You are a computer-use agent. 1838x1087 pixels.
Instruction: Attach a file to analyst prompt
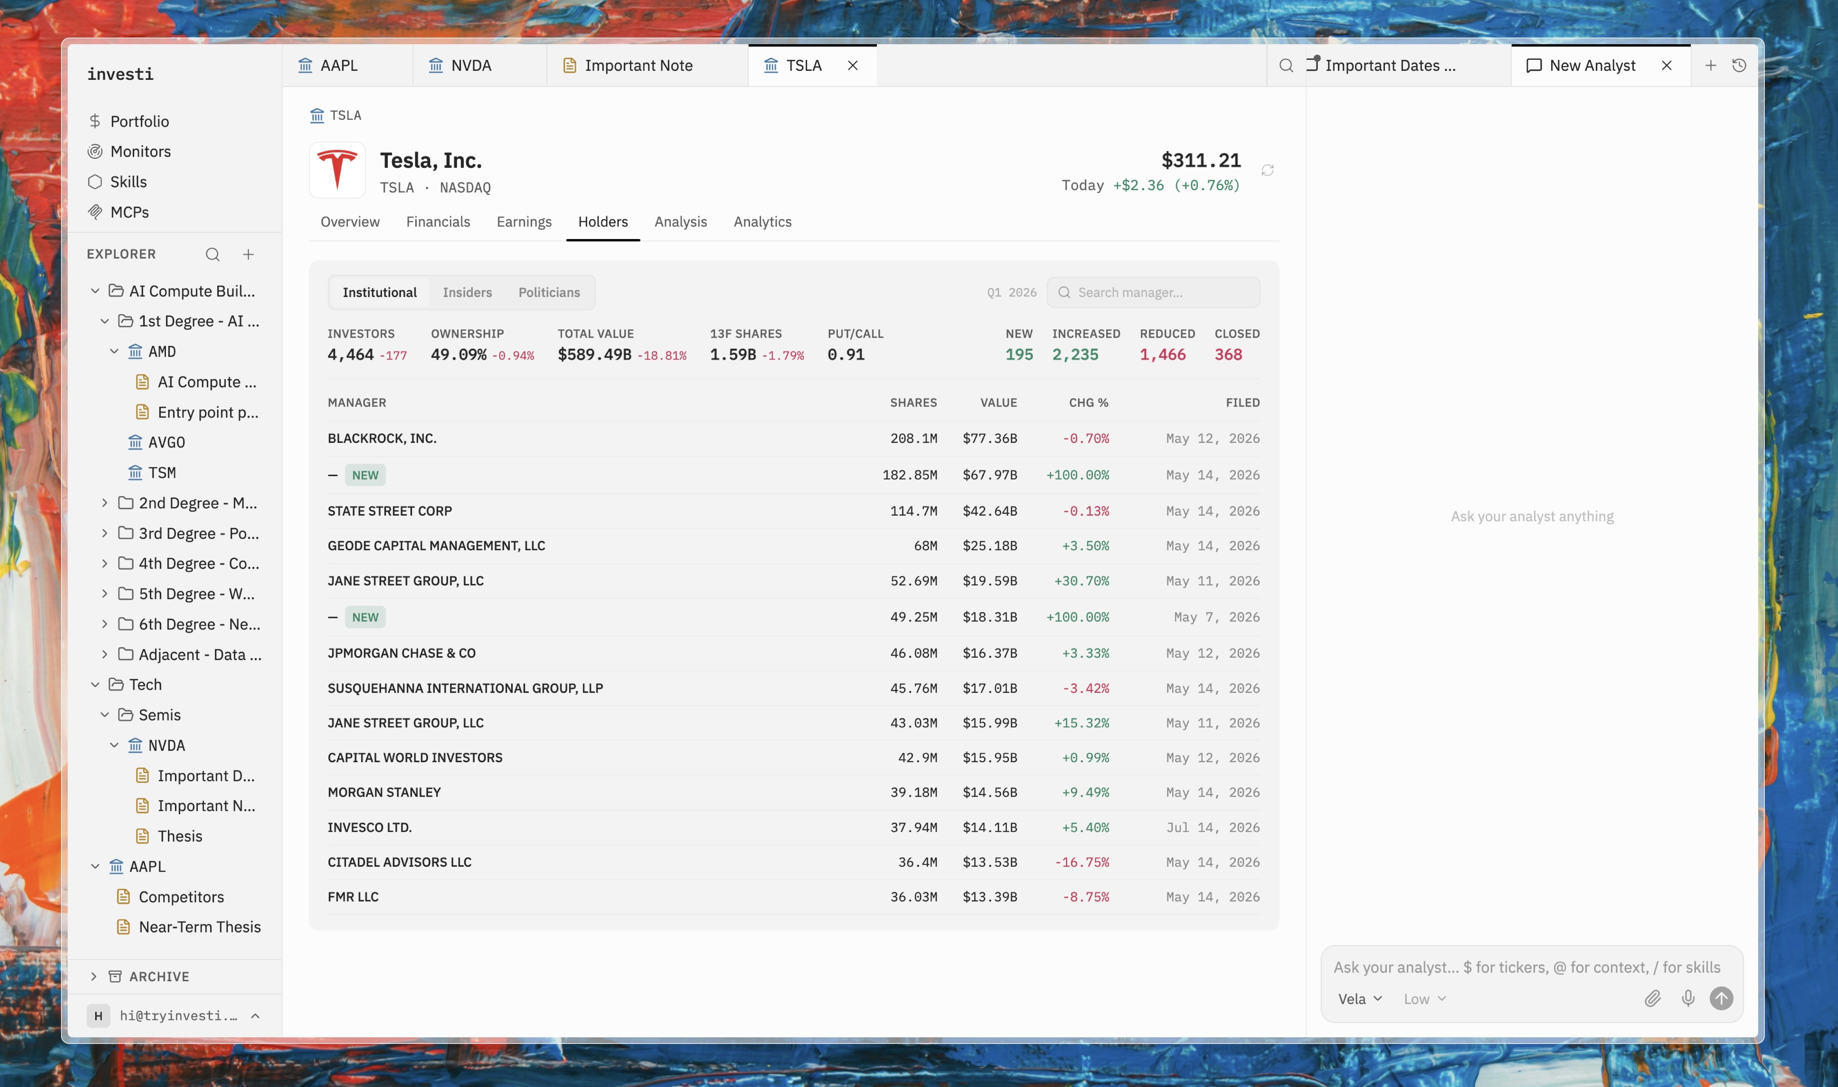(x=1653, y=998)
